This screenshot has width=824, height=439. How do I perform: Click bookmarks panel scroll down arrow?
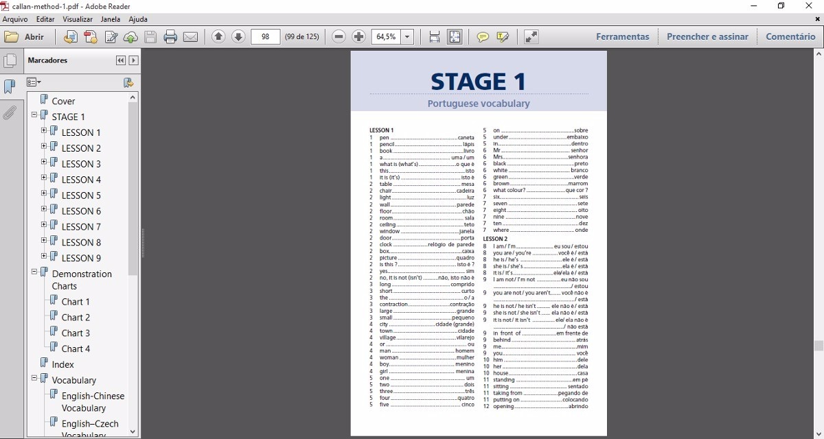pyautogui.click(x=133, y=431)
